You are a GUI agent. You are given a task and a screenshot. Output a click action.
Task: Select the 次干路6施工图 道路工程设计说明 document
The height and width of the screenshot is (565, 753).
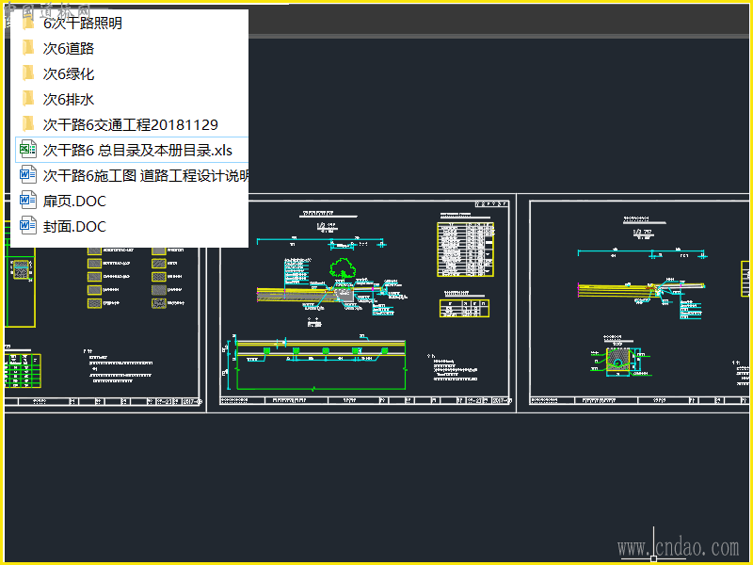[133, 175]
